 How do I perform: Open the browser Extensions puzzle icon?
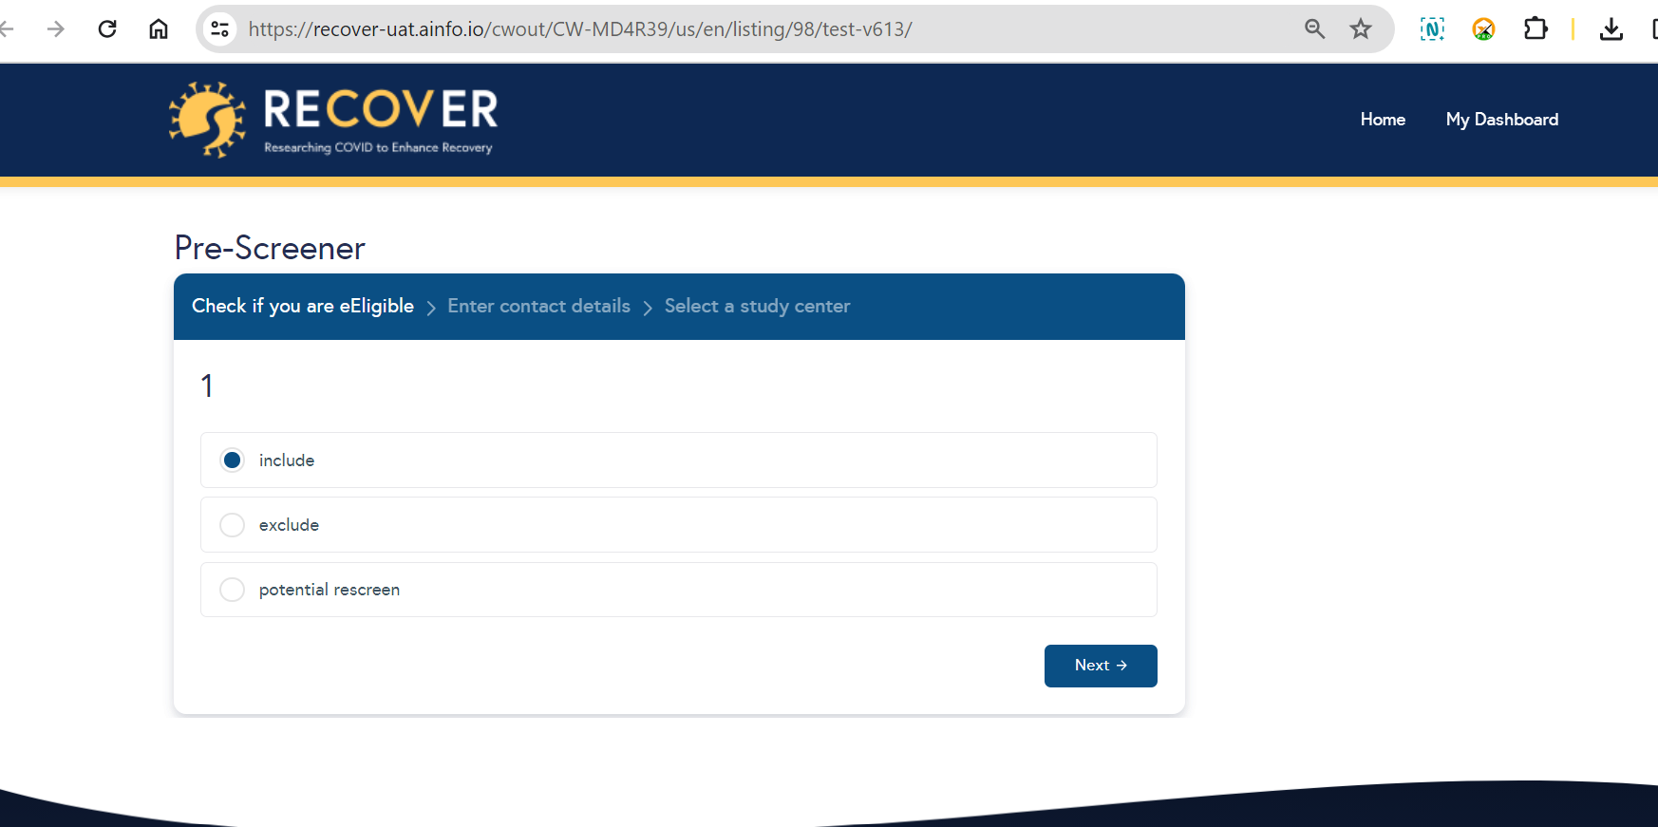click(1535, 29)
